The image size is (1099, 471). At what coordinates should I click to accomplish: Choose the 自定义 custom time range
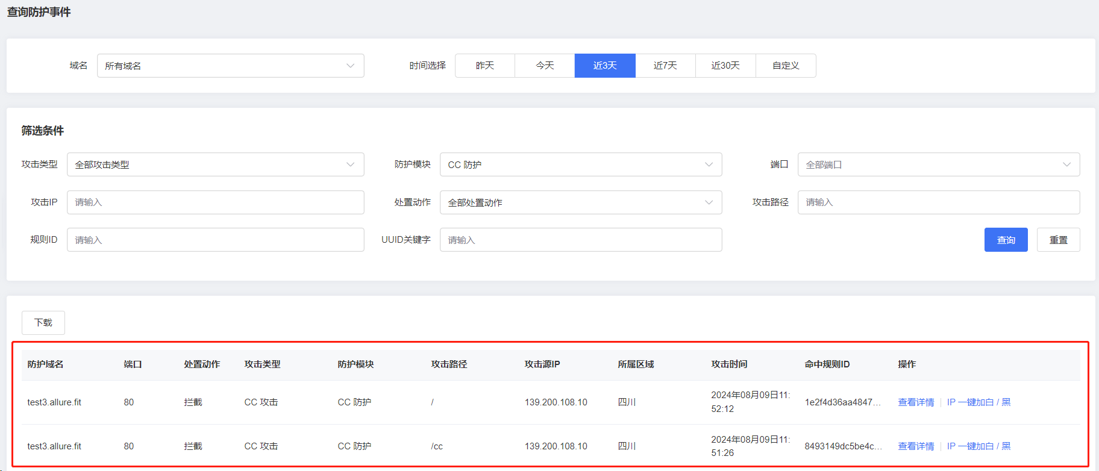coord(786,66)
